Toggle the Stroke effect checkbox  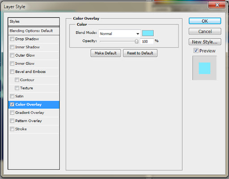tap(12, 129)
